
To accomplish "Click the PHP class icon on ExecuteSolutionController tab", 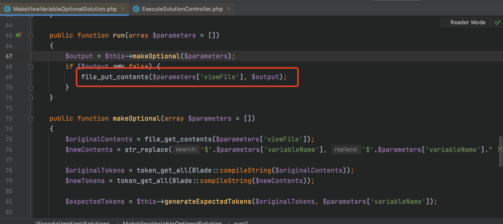I will pyautogui.click(x=136, y=9).
